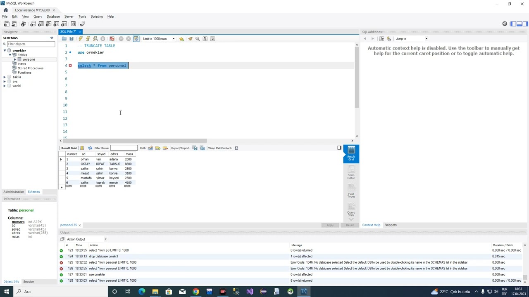Open the Query Stats result view

click(351, 210)
